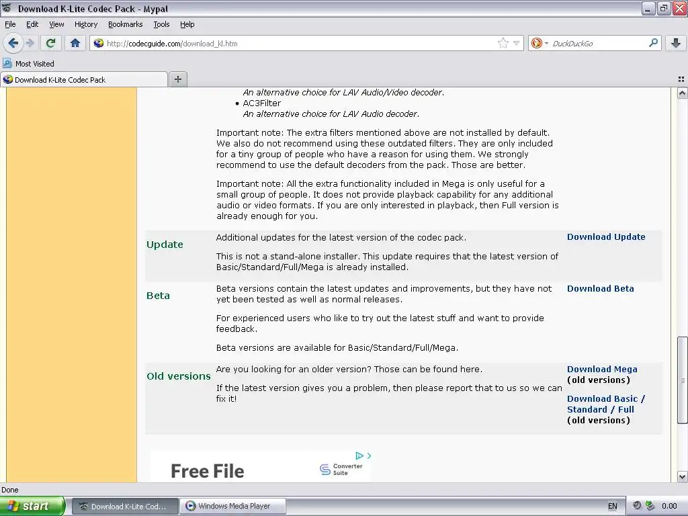Click the Mypal raccoon title bar icon
The width and height of the screenshot is (688, 516).
(7, 8)
